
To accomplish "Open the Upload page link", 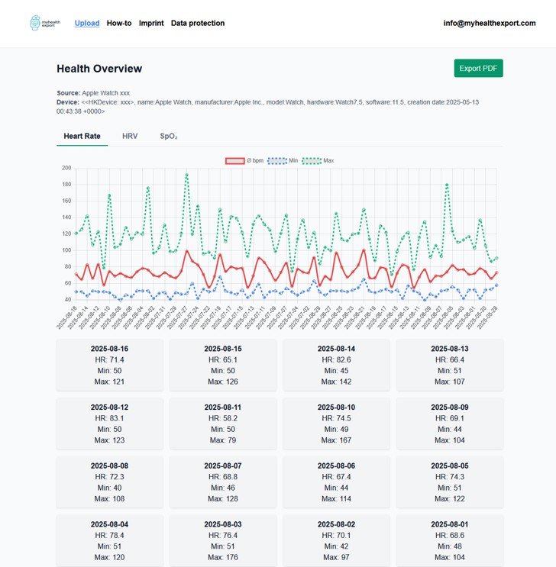I will click(87, 23).
